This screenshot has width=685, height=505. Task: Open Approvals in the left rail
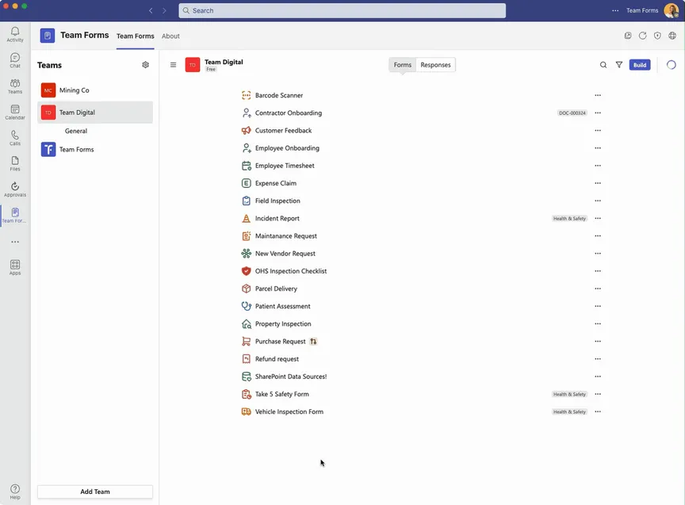click(15, 189)
